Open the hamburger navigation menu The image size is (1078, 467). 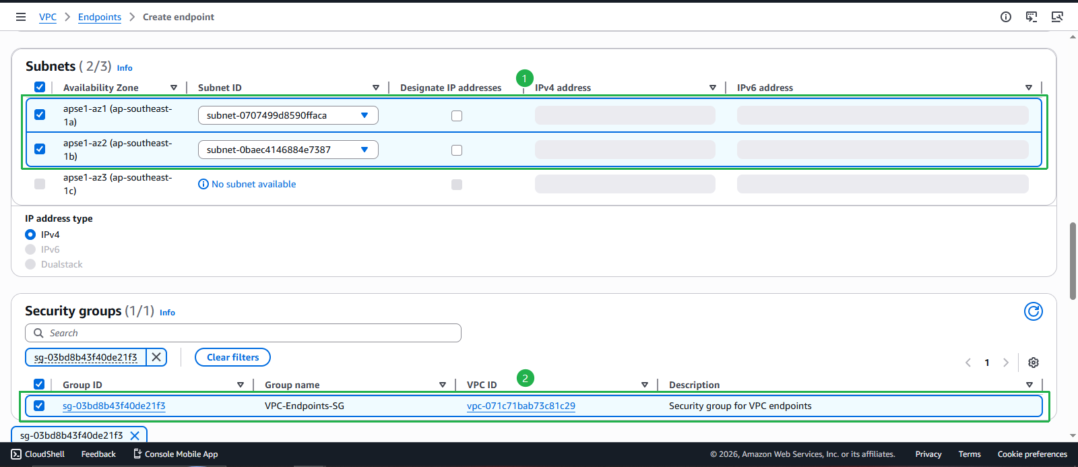(x=21, y=17)
